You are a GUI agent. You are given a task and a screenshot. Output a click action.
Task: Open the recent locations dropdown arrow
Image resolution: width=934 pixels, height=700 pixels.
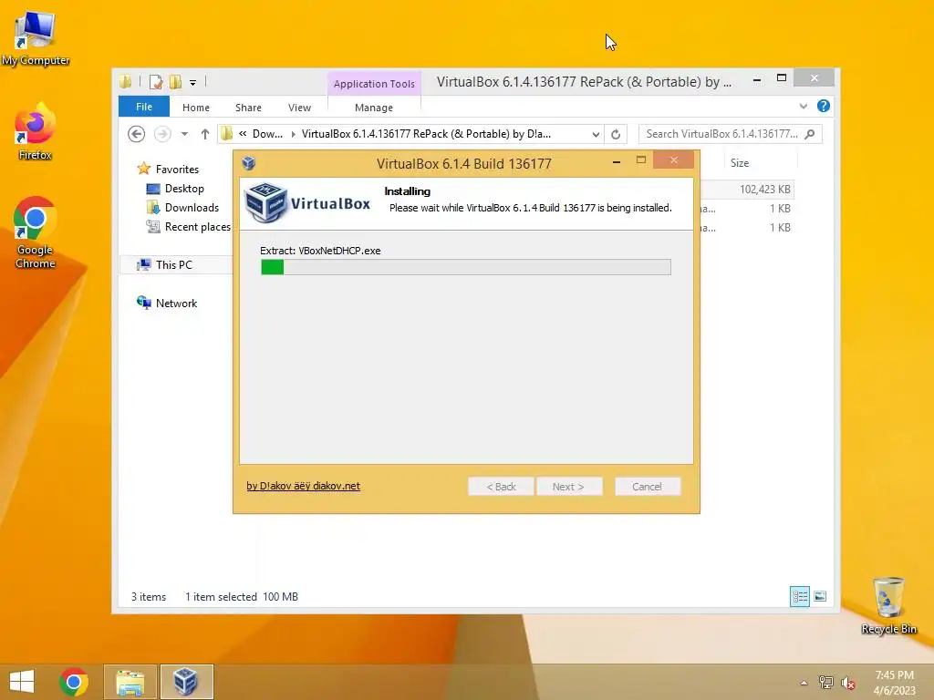[184, 134]
